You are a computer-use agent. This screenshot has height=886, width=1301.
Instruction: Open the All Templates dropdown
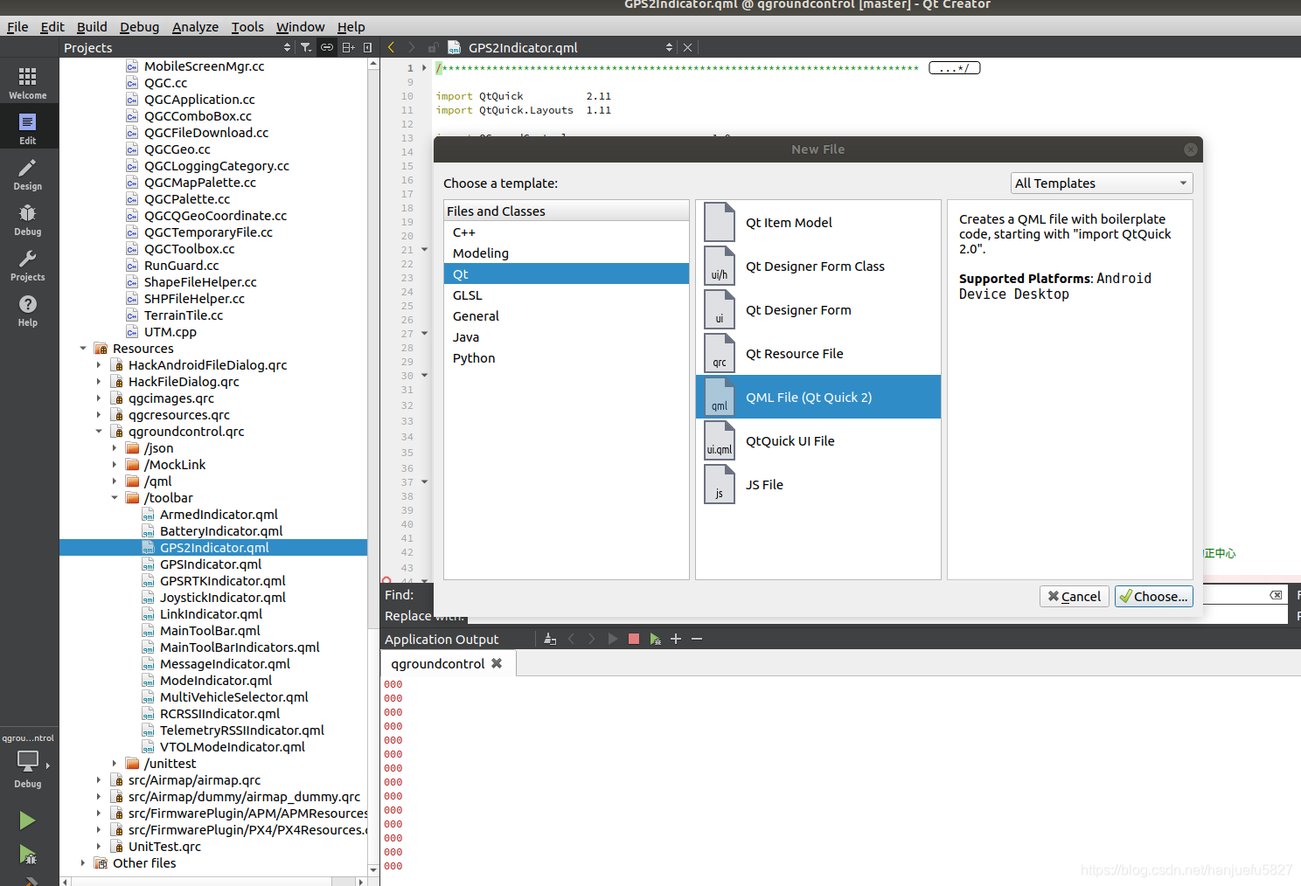click(1102, 183)
